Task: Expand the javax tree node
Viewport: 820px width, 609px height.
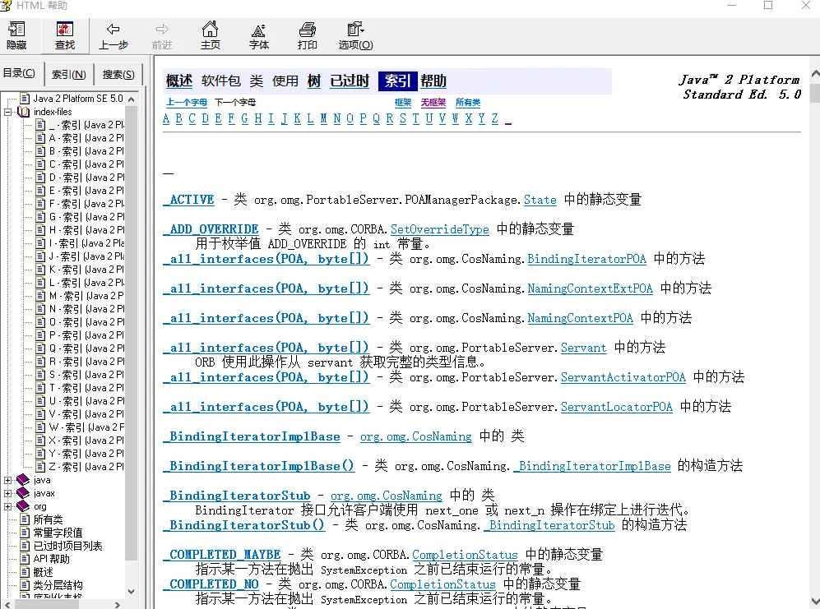Action: pos(8,493)
